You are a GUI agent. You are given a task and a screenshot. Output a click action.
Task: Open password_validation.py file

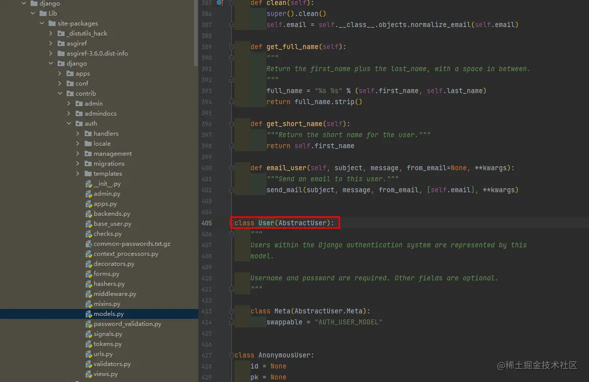point(127,324)
